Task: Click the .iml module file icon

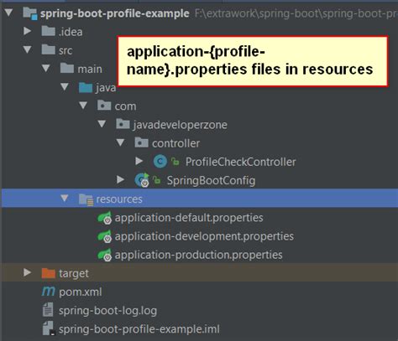Action: click(x=48, y=328)
